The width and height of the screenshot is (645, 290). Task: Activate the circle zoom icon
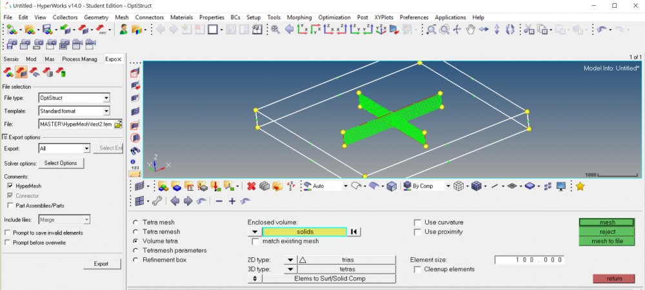click(x=444, y=29)
